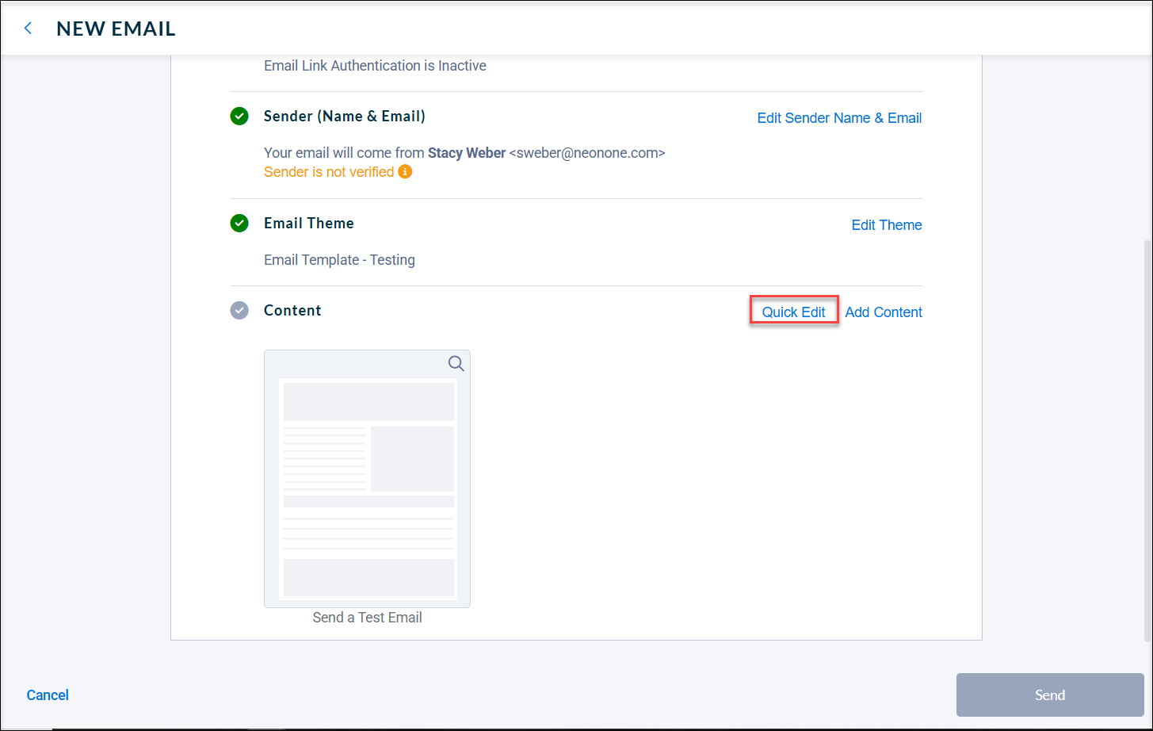Click the sender name Stacy Weber
Screen dimensions: 1153x731
pos(467,153)
